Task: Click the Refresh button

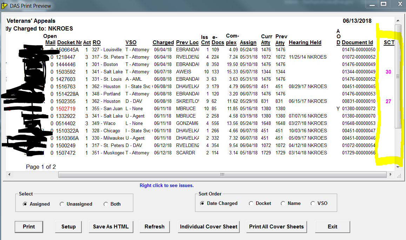Action: point(155,227)
